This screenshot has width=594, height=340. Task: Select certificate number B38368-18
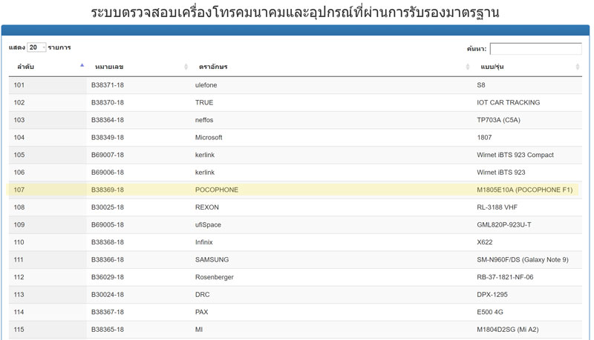tap(108, 241)
